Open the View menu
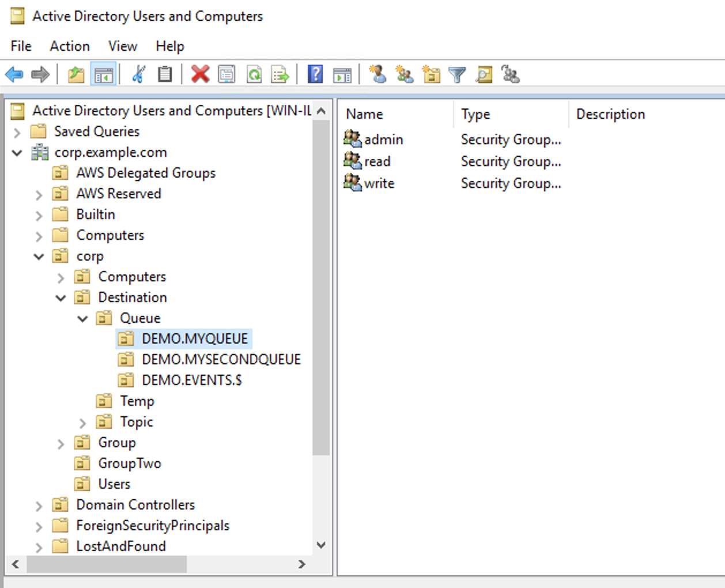Screen dimensions: 725x588 coord(122,46)
